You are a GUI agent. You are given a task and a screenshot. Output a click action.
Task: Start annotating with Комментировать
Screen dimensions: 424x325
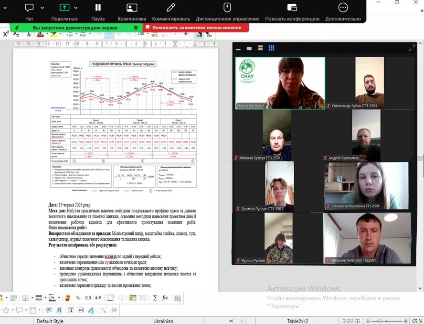171,11
